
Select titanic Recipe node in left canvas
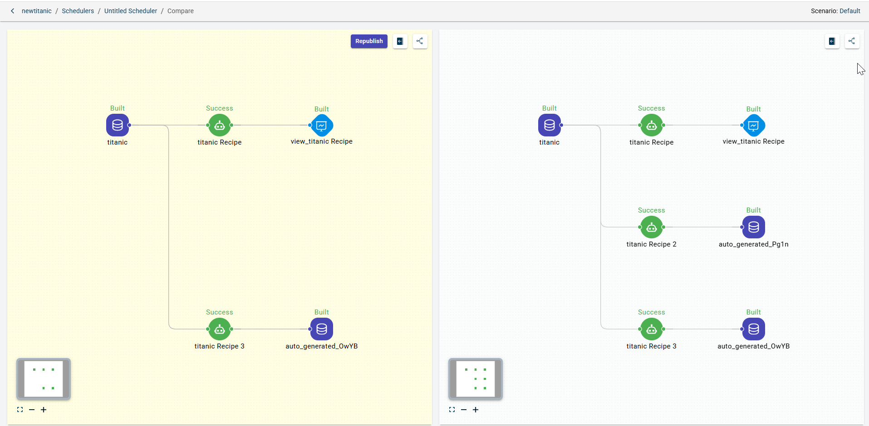coord(220,125)
